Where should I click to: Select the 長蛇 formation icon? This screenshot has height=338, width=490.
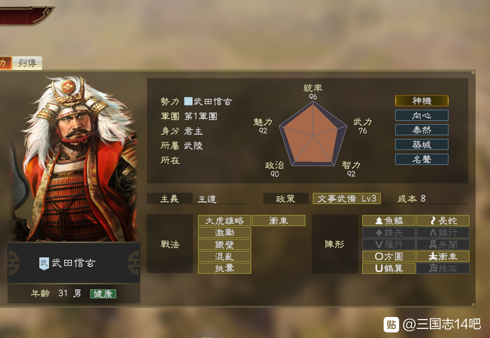pos(433,221)
